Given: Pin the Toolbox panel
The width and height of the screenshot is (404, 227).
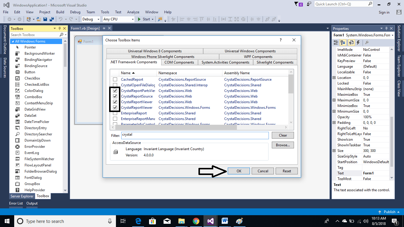Looking at the screenshot, I should (x=59, y=28).
